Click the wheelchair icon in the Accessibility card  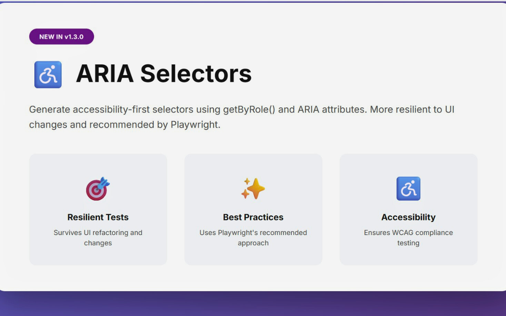[408, 188]
